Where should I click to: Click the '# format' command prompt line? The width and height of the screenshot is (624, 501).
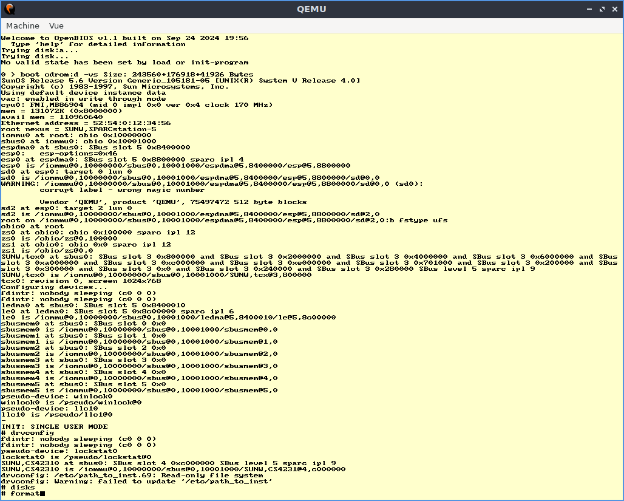click(23, 494)
